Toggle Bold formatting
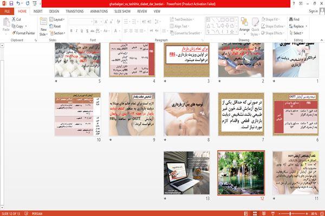Screen dimensions: 325x216 click(x=71, y=31)
